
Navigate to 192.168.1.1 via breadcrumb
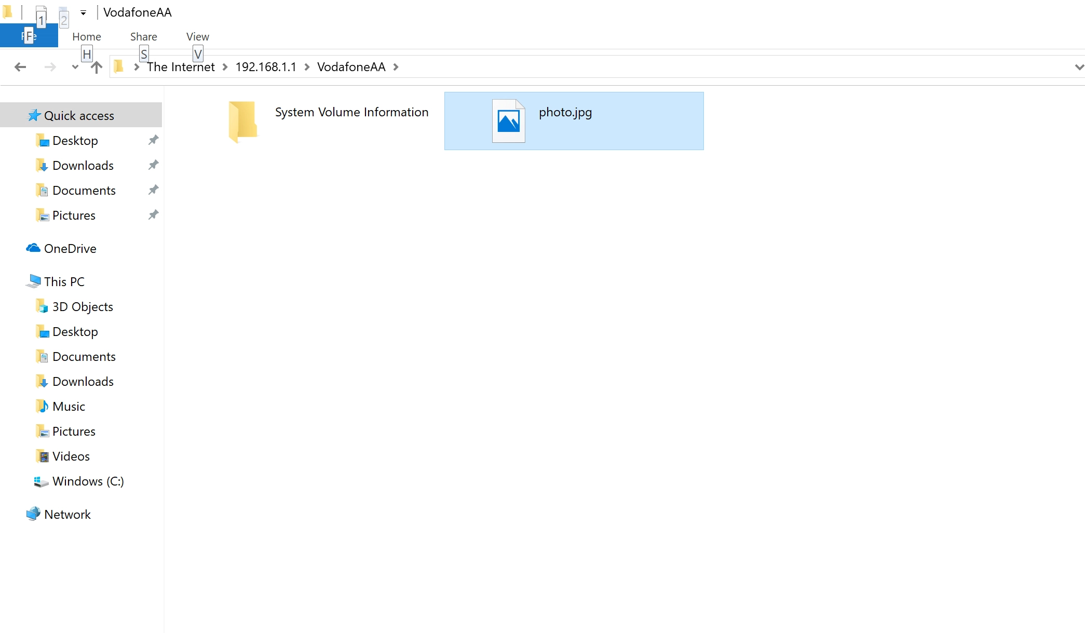(x=265, y=66)
